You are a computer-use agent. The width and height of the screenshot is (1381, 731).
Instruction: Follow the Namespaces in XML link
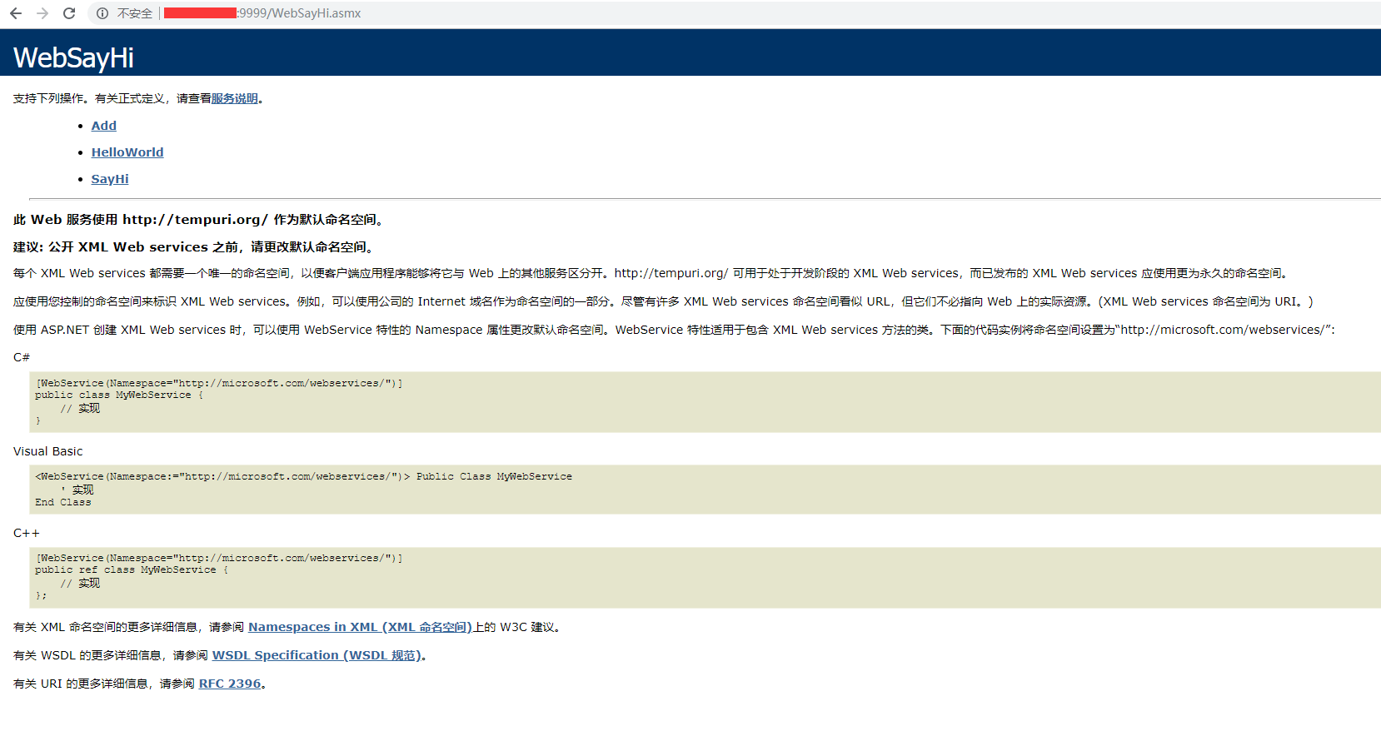tap(361, 627)
